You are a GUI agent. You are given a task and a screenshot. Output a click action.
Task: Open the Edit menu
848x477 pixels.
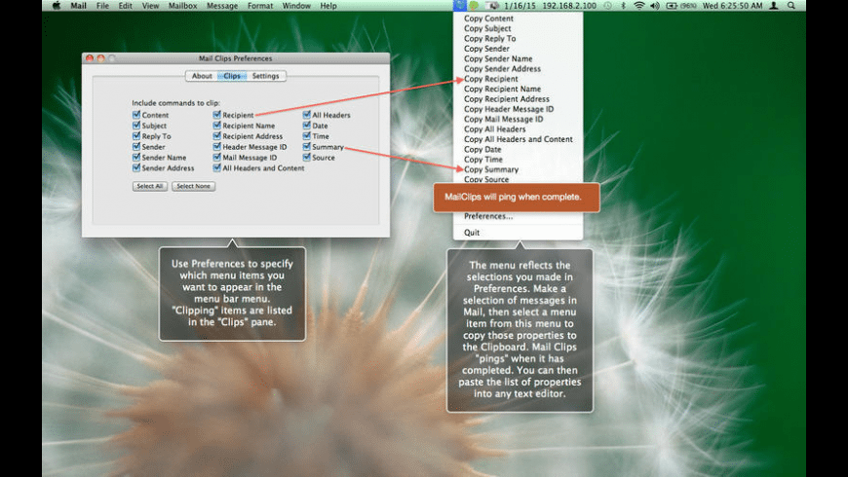(x=125, y=6)
